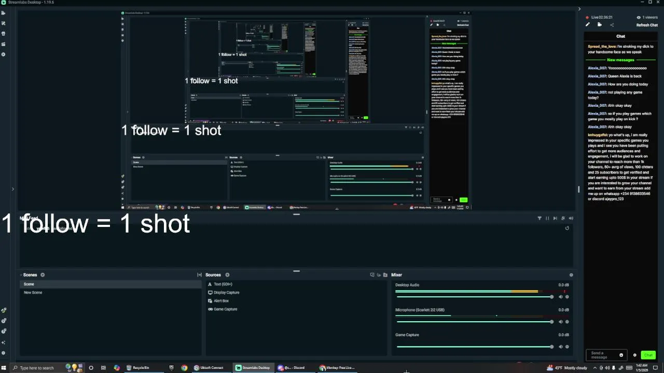Image resolution: width=664 pixels, height=373 pixels.
Task: Pause the Mini Feed alert queue
Action: (547, 218)
